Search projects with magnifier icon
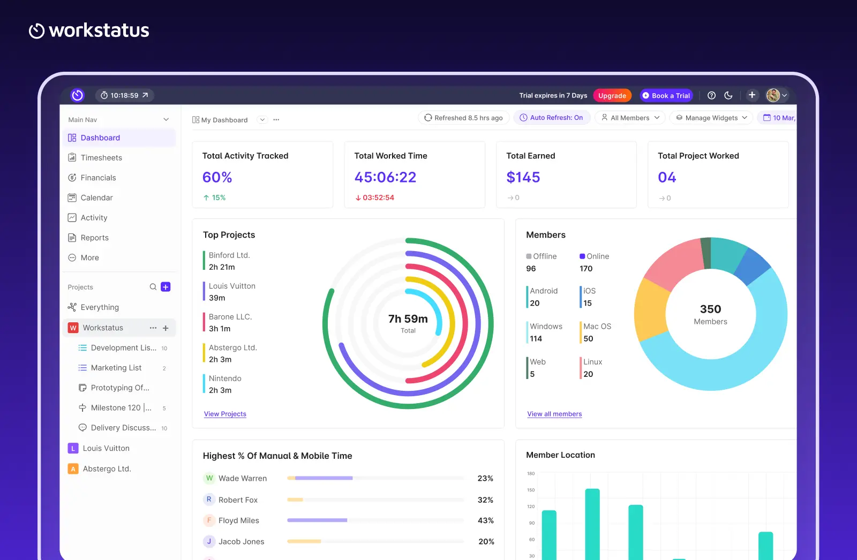The image size is (857, 560). click(153, 287)
